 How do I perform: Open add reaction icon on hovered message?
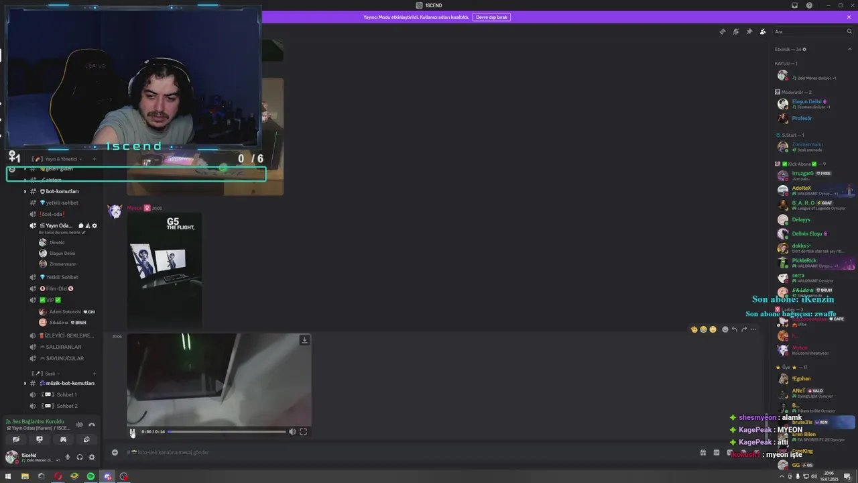[725, 329]
